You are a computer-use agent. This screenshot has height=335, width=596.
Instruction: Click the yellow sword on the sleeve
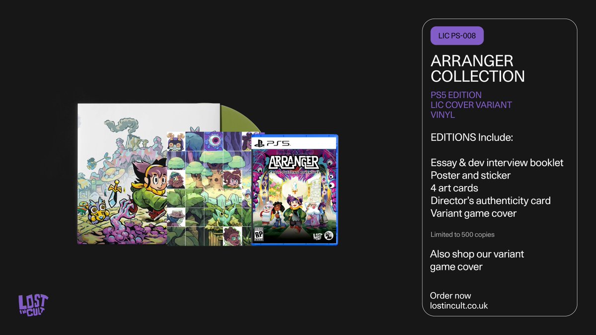tap(116, 193)
